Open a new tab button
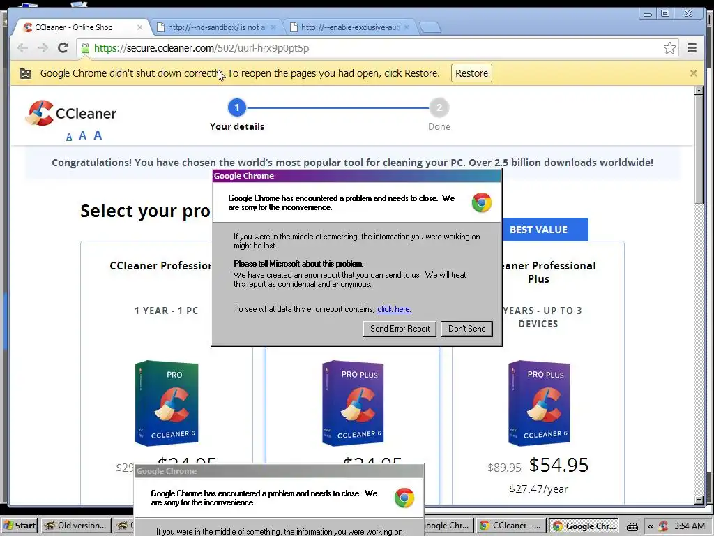The width and height of the screenshot is (714, 536). 430,27
